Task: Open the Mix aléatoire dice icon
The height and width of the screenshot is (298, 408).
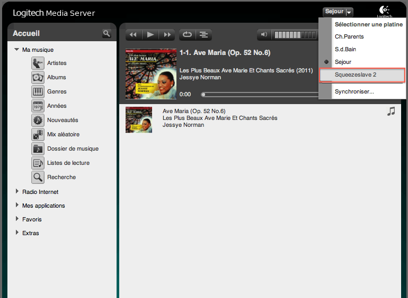Action: pos(38,134)
